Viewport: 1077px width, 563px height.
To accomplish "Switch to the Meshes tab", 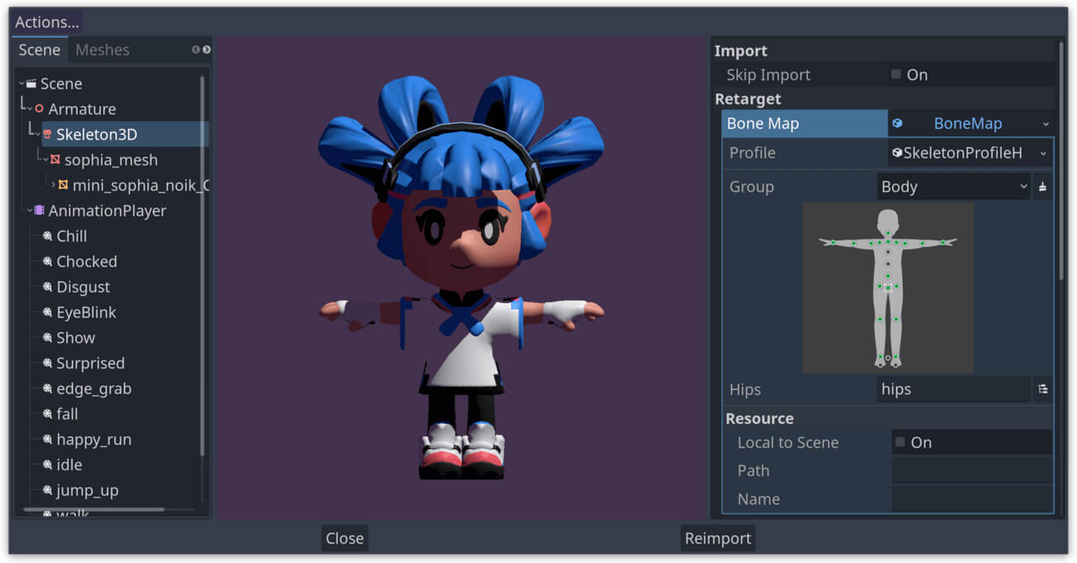I will tap(102, 50).
